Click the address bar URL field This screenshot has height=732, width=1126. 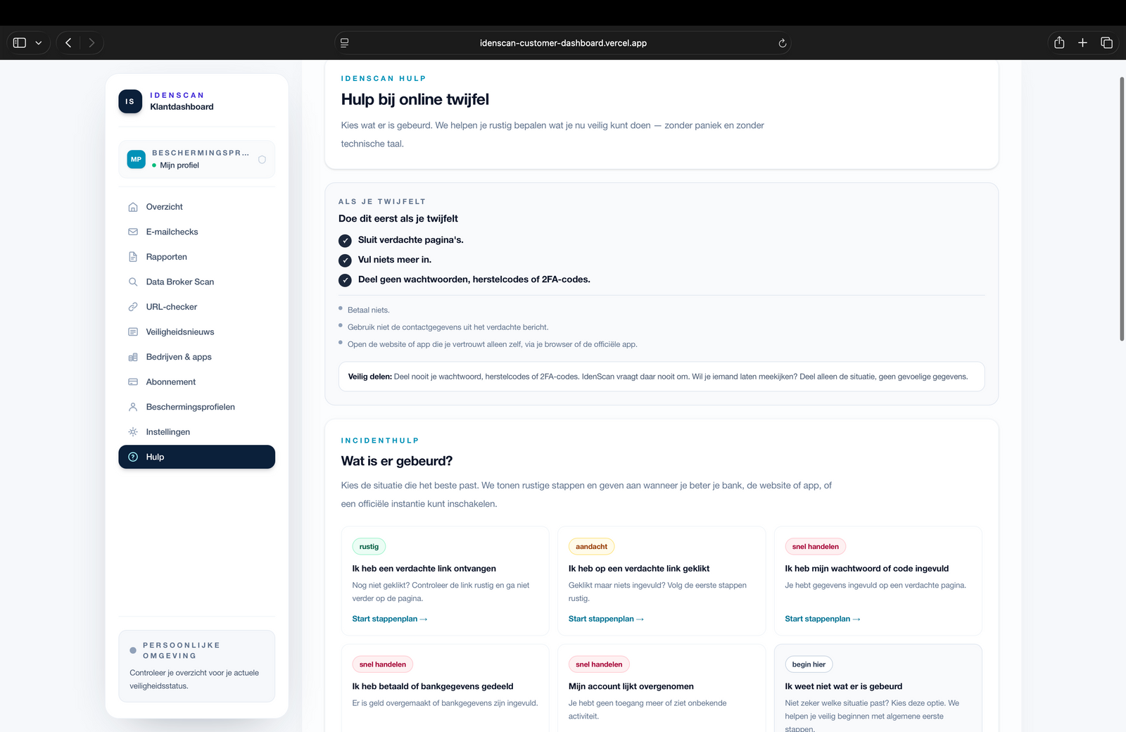563,43
